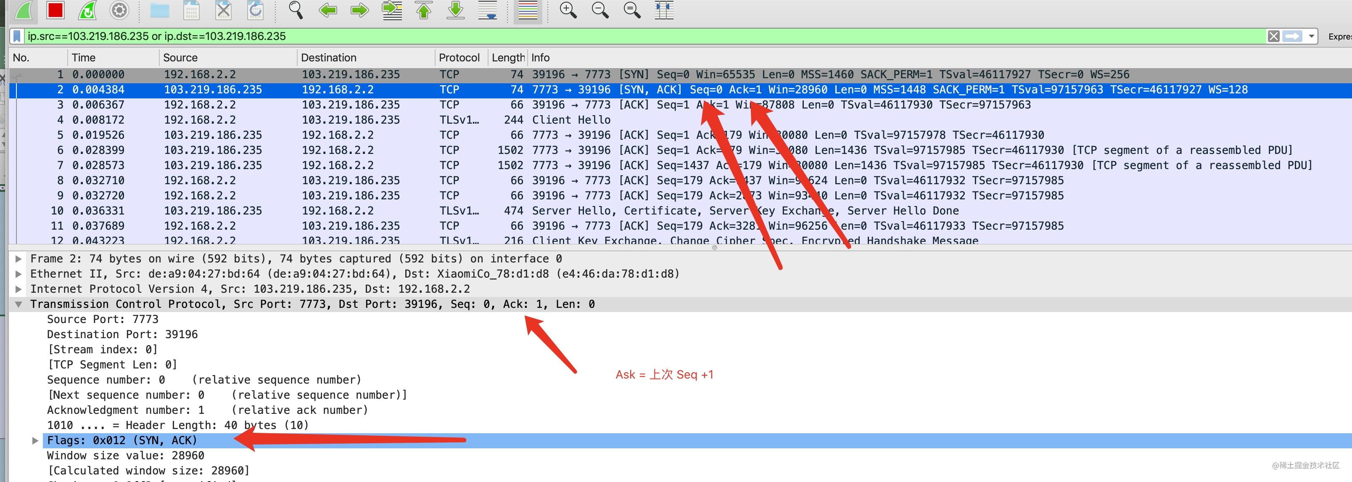Find a packet with magnifier icon
Image resolution: width=1352 pixels, height=482 pixels.
296,10
